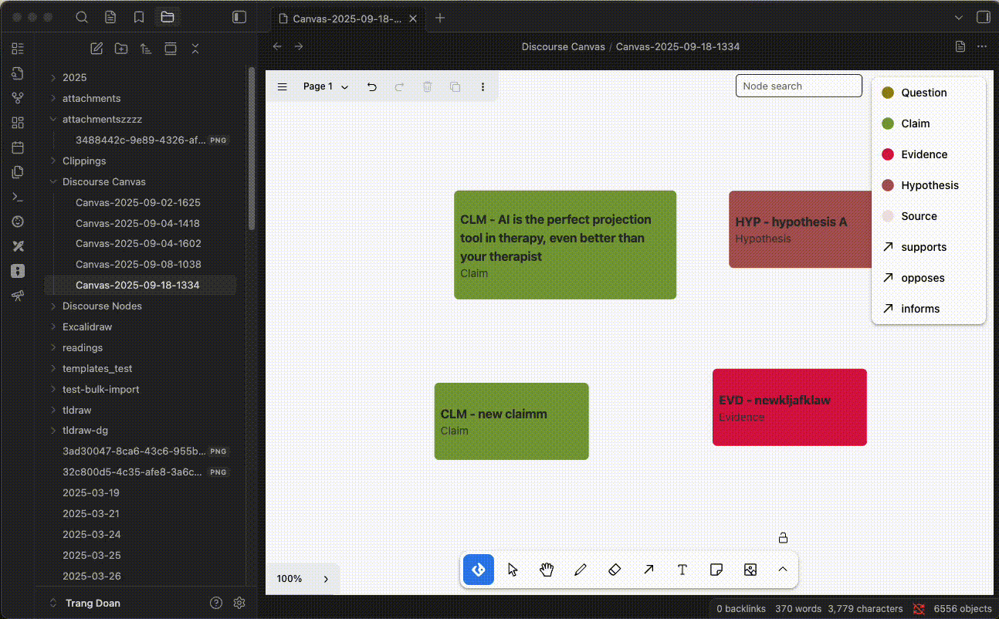Select the Hand pan tool
This screenshot has width=999, height=619.
pos(547,570)
